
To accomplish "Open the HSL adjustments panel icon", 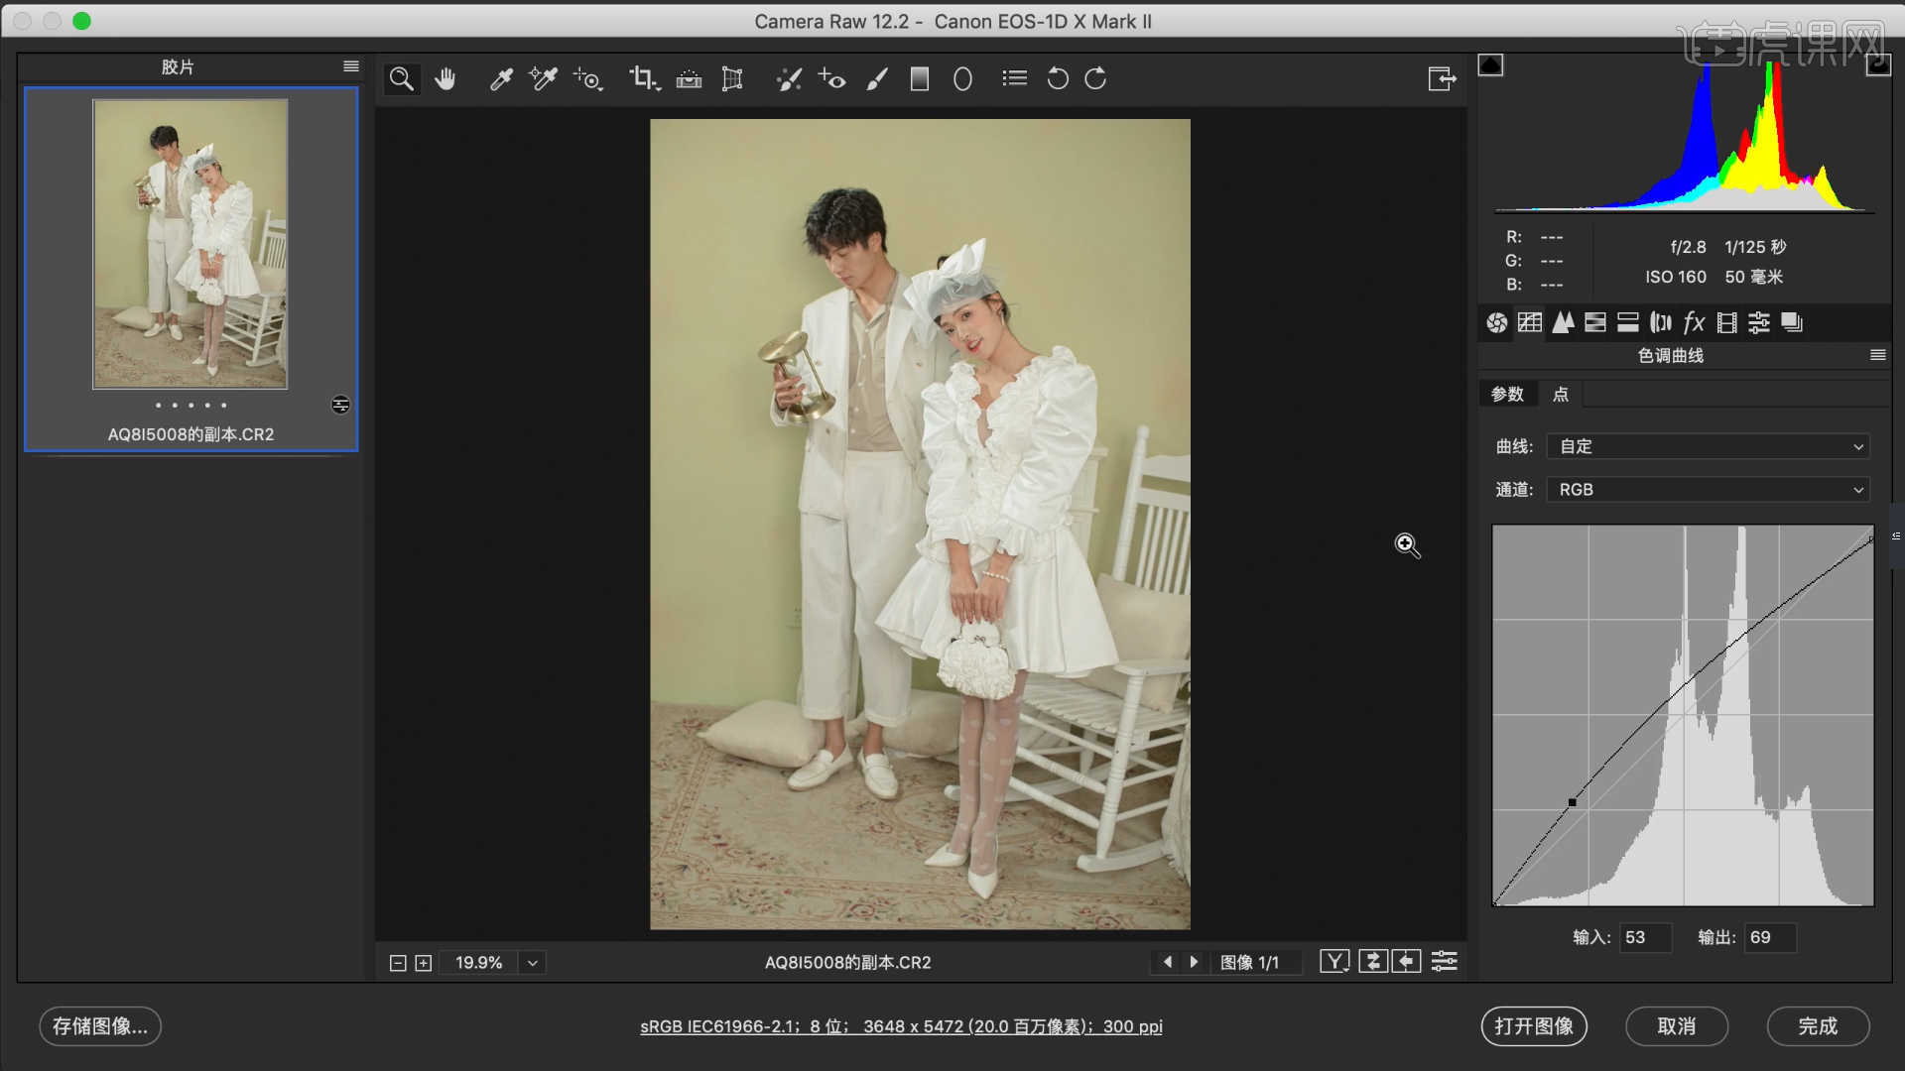I will tap(1595, 322).
